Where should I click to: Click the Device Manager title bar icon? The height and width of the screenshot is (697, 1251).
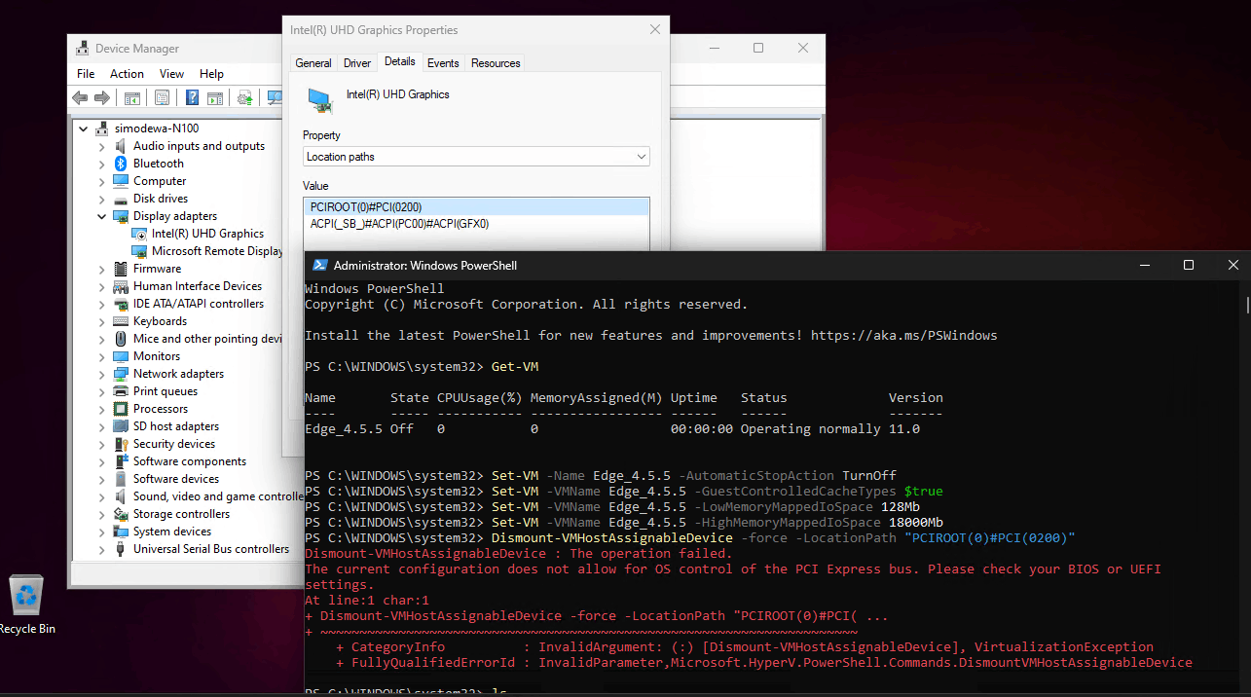coord(84,48)
